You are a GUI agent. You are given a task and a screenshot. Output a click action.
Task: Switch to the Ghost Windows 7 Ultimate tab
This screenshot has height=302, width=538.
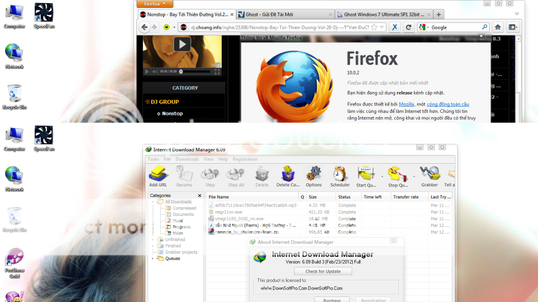coord(383,14)
